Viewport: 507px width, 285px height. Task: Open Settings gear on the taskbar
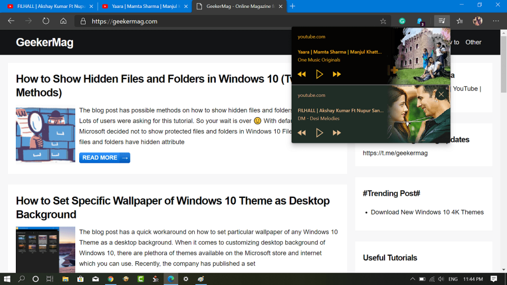pos(186,279)
